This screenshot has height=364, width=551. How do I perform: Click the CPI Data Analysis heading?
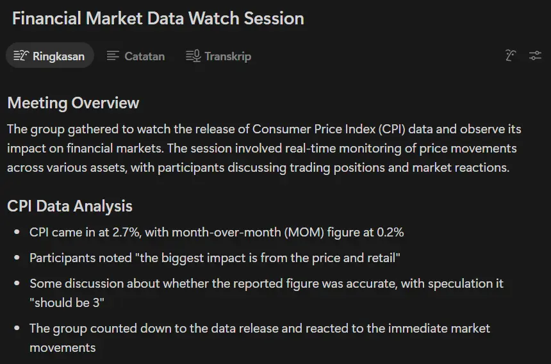click(x=70, y=206)
